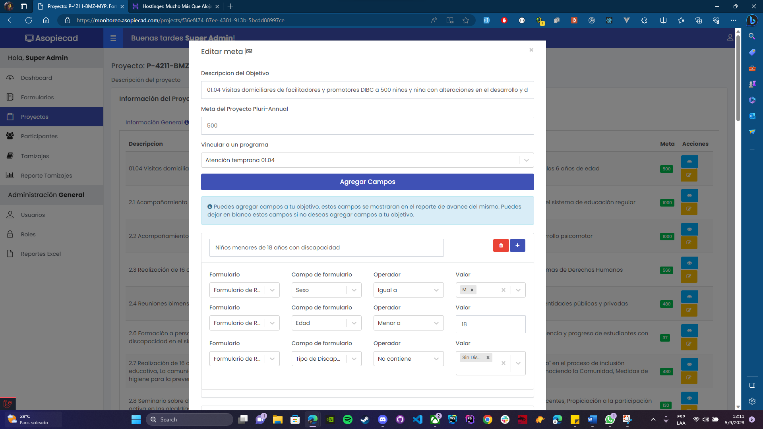Click the Información General link

(x=154, y=122)
